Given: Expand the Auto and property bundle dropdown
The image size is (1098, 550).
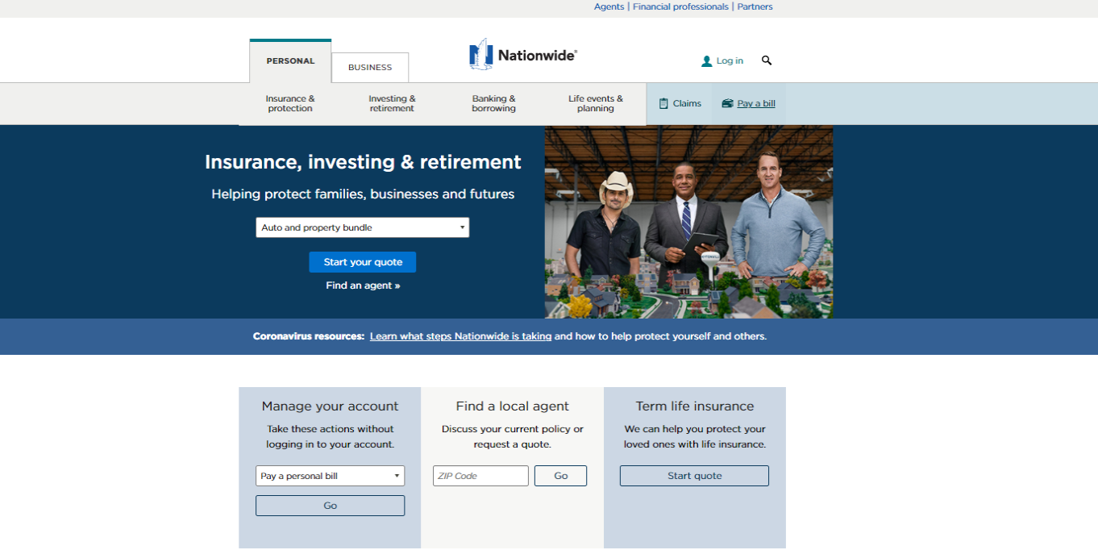Looking at the screenshot, I should (363, 227).
